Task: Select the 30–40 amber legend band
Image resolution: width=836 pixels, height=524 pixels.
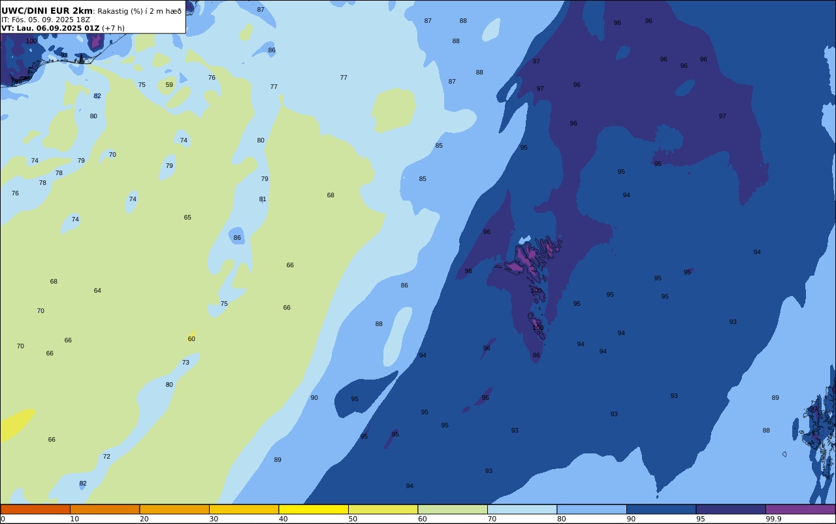Action: 244,509
